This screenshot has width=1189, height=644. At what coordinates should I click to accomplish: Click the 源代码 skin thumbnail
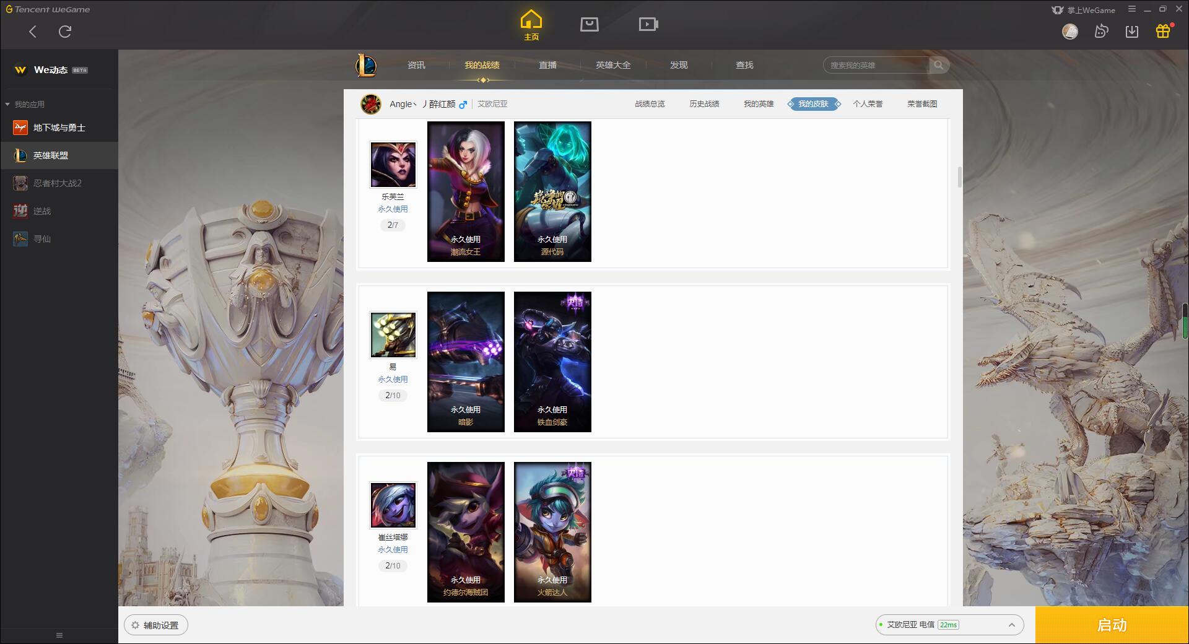click(x=552, y=191)
